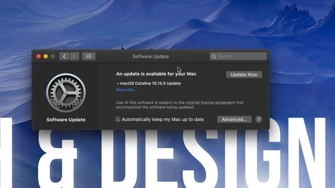The height and width of the screenshot is (188, 335).
Task: Click the Software Update label under the gear
Action: (x=66, y=120)
